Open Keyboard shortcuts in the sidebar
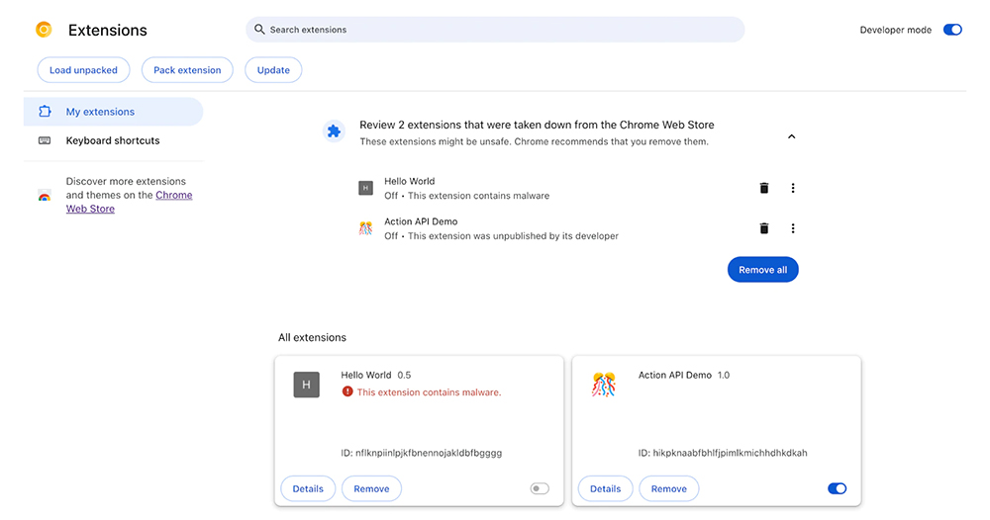This screenshot has width=990, height=520. coord(114,140)
